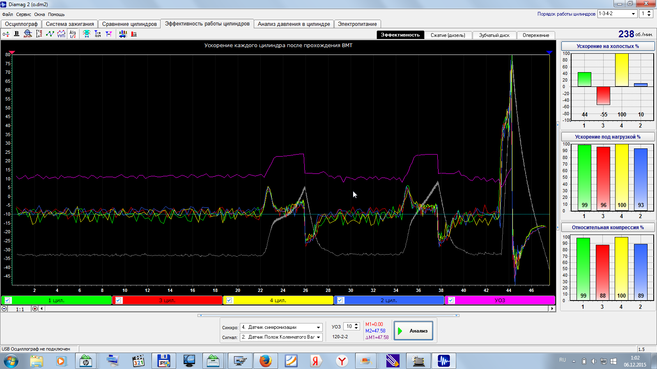
Task: Click the 1:1 zoom reset button
Action: [x=20, y=309]
